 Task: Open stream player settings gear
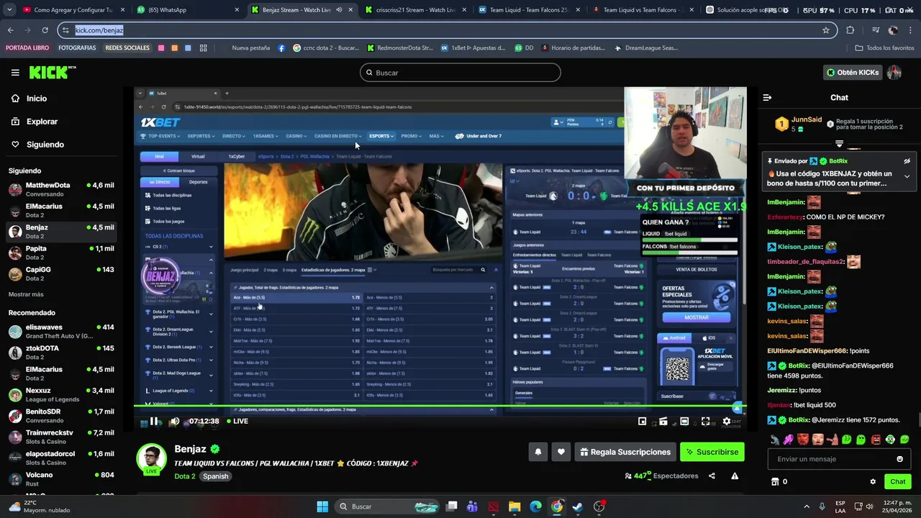click(727, 422)
